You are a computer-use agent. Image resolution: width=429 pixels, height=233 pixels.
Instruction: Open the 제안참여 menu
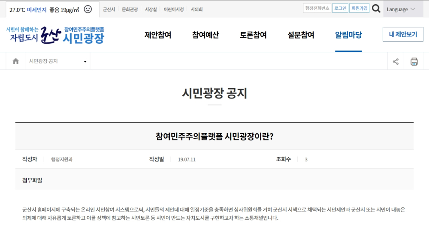tap(158, 35)
